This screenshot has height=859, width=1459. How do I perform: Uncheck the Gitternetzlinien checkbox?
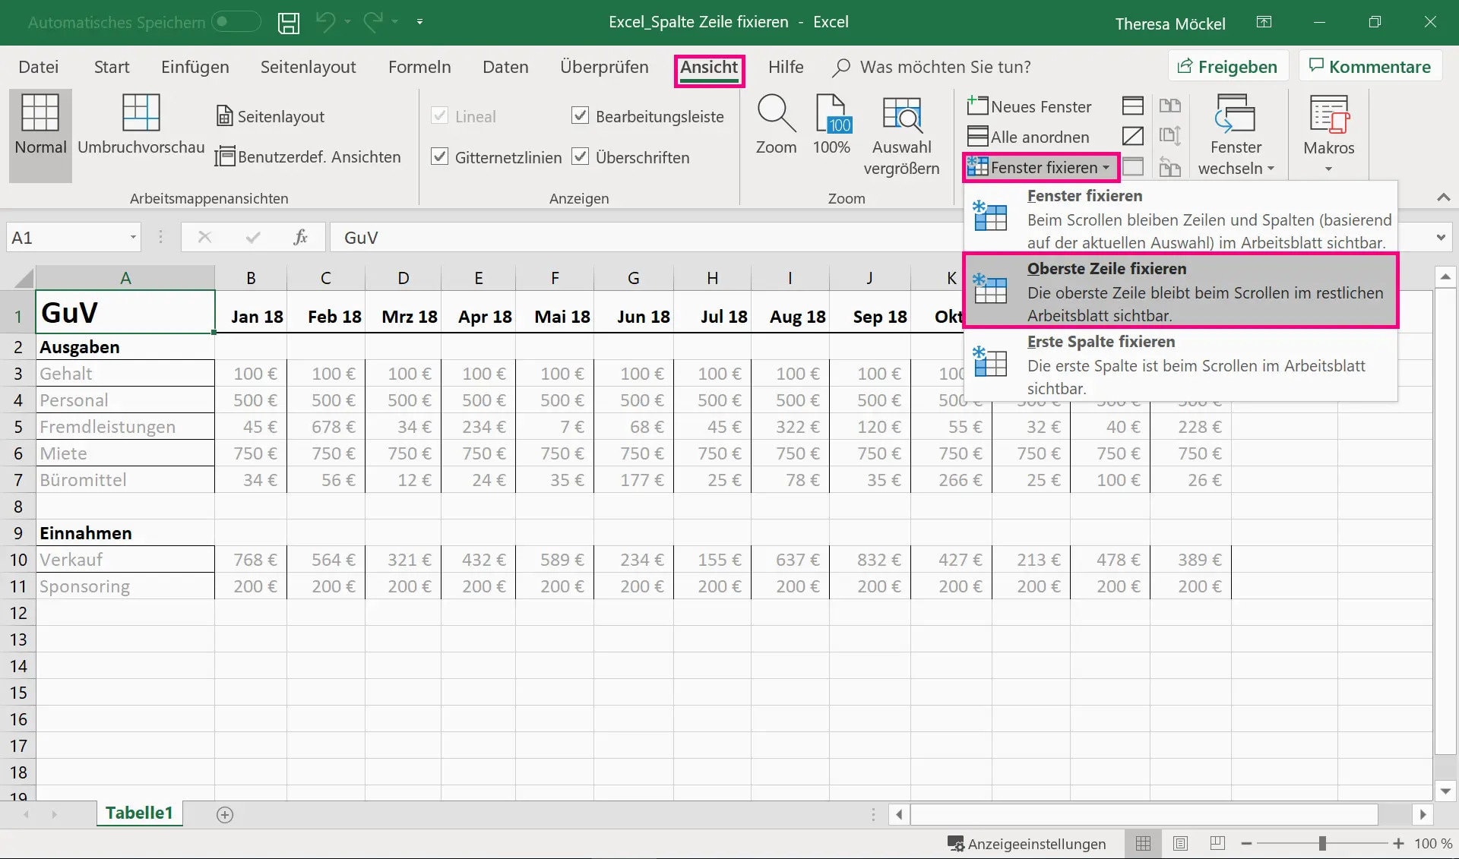[439, 157]
